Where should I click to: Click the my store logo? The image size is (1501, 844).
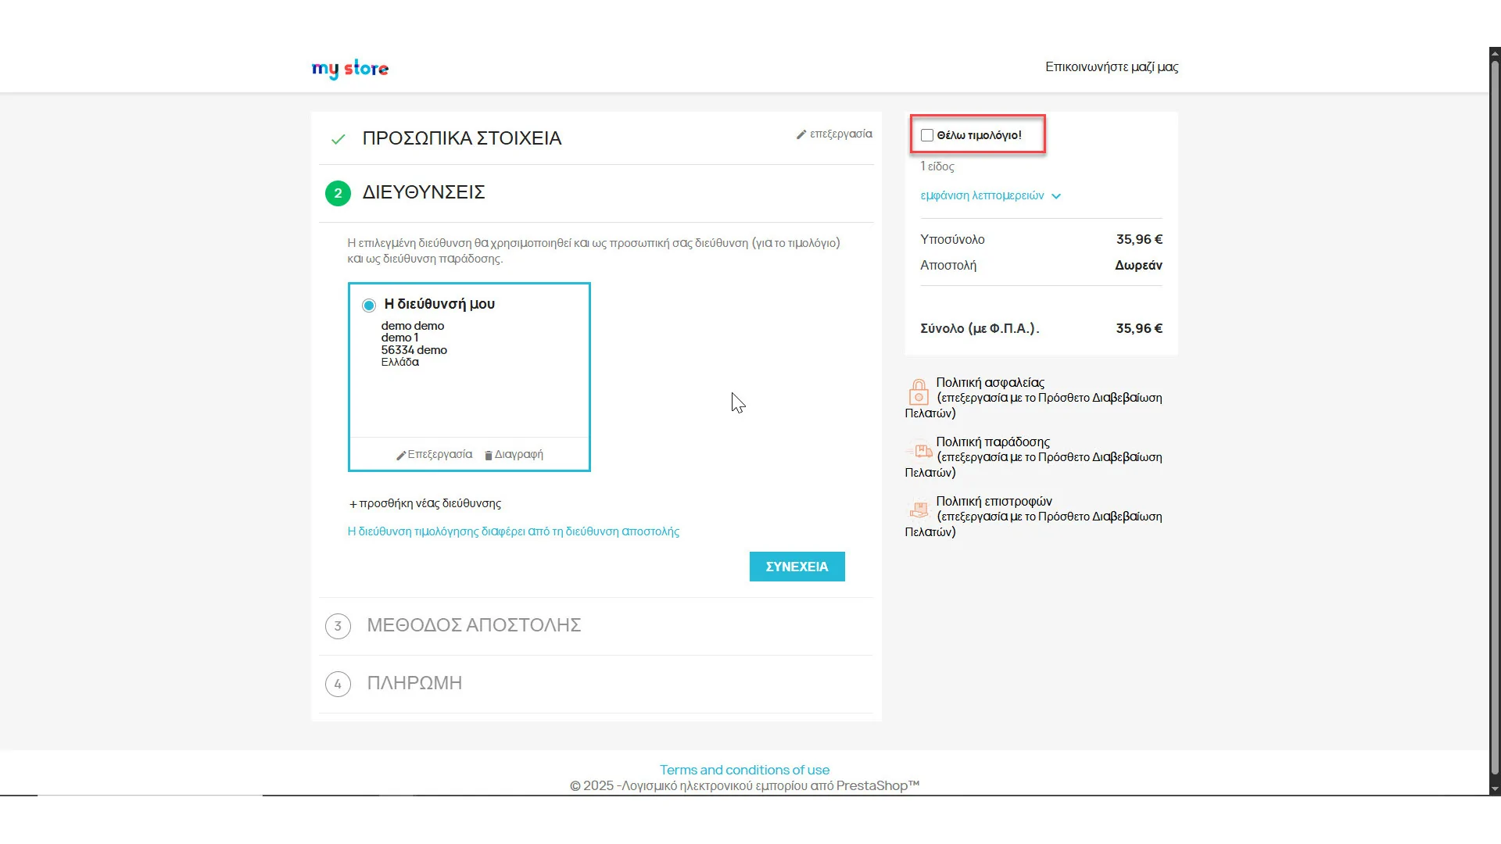coord(349,69)
